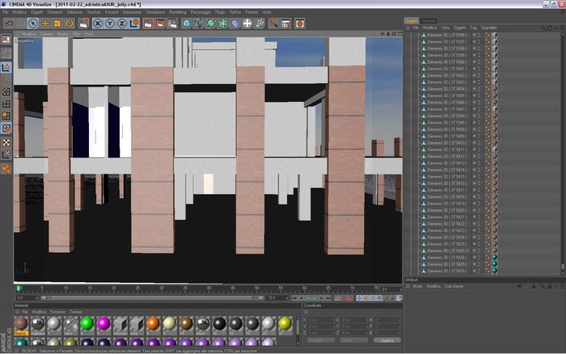Select the Move tool cross icon
Screen dimensions: 566x354
click(45, 23)
